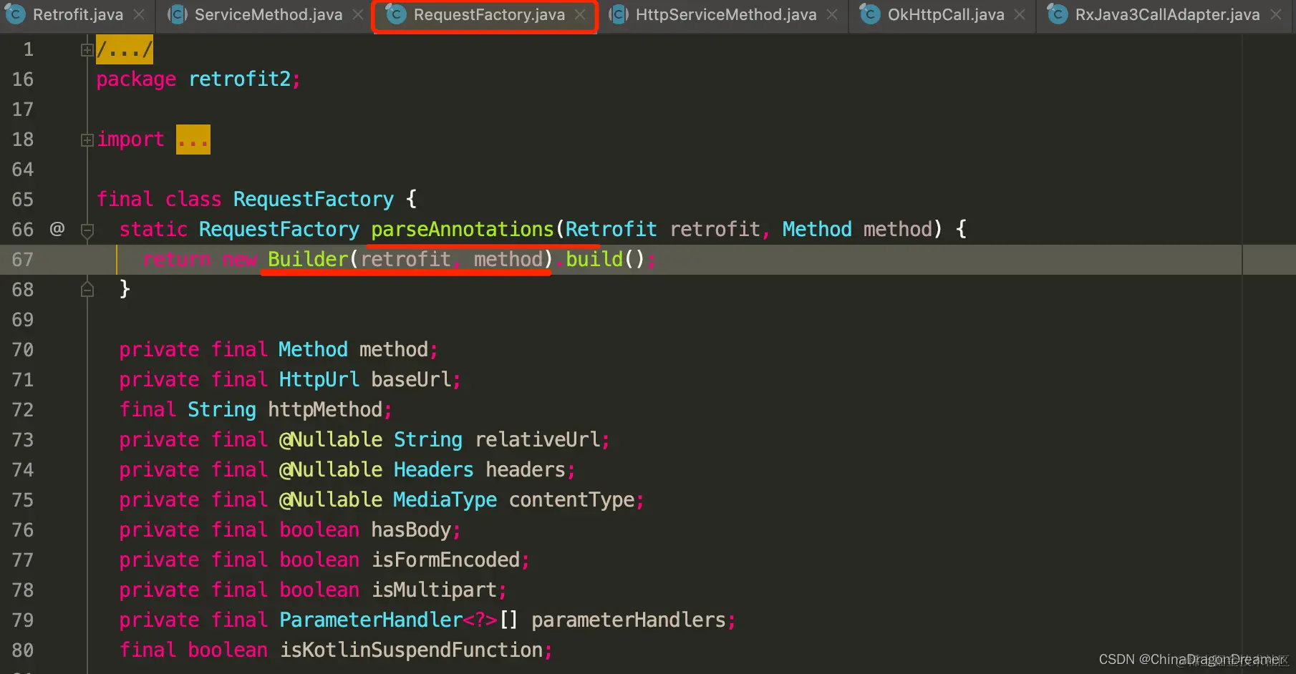Close the ServiceMethod.java tab
This screenshot has height=674, width=1296.
tap(358, 14)
